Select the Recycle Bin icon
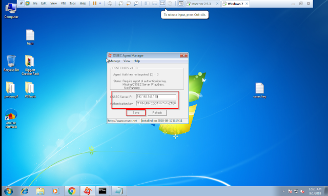The width and height of the screenshot is (328, 196). 11,64
